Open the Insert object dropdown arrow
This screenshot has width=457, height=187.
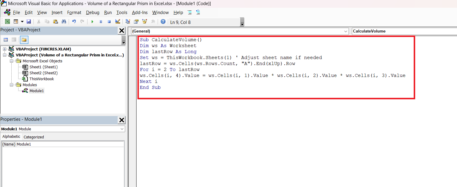click(22, 22)
